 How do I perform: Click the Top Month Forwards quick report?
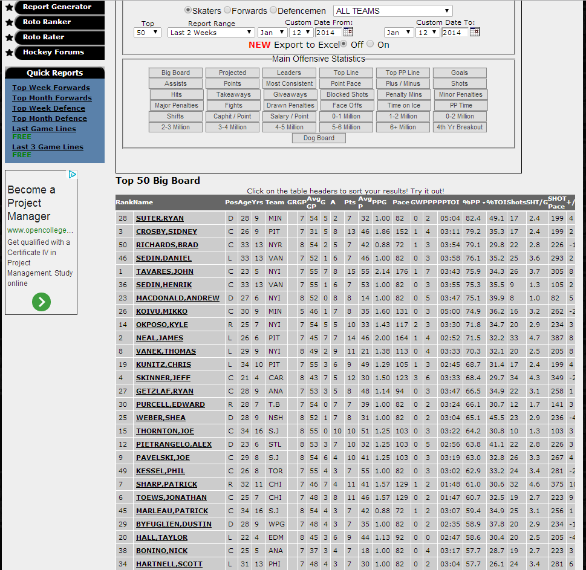click(51, 98)
